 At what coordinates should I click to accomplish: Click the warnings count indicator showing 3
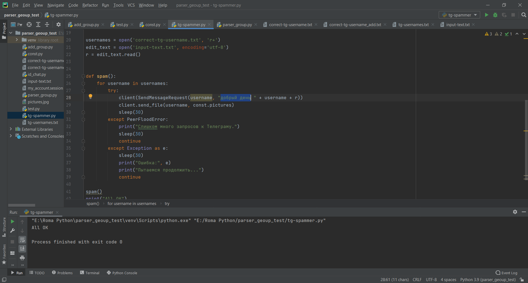tap(488, 34)
